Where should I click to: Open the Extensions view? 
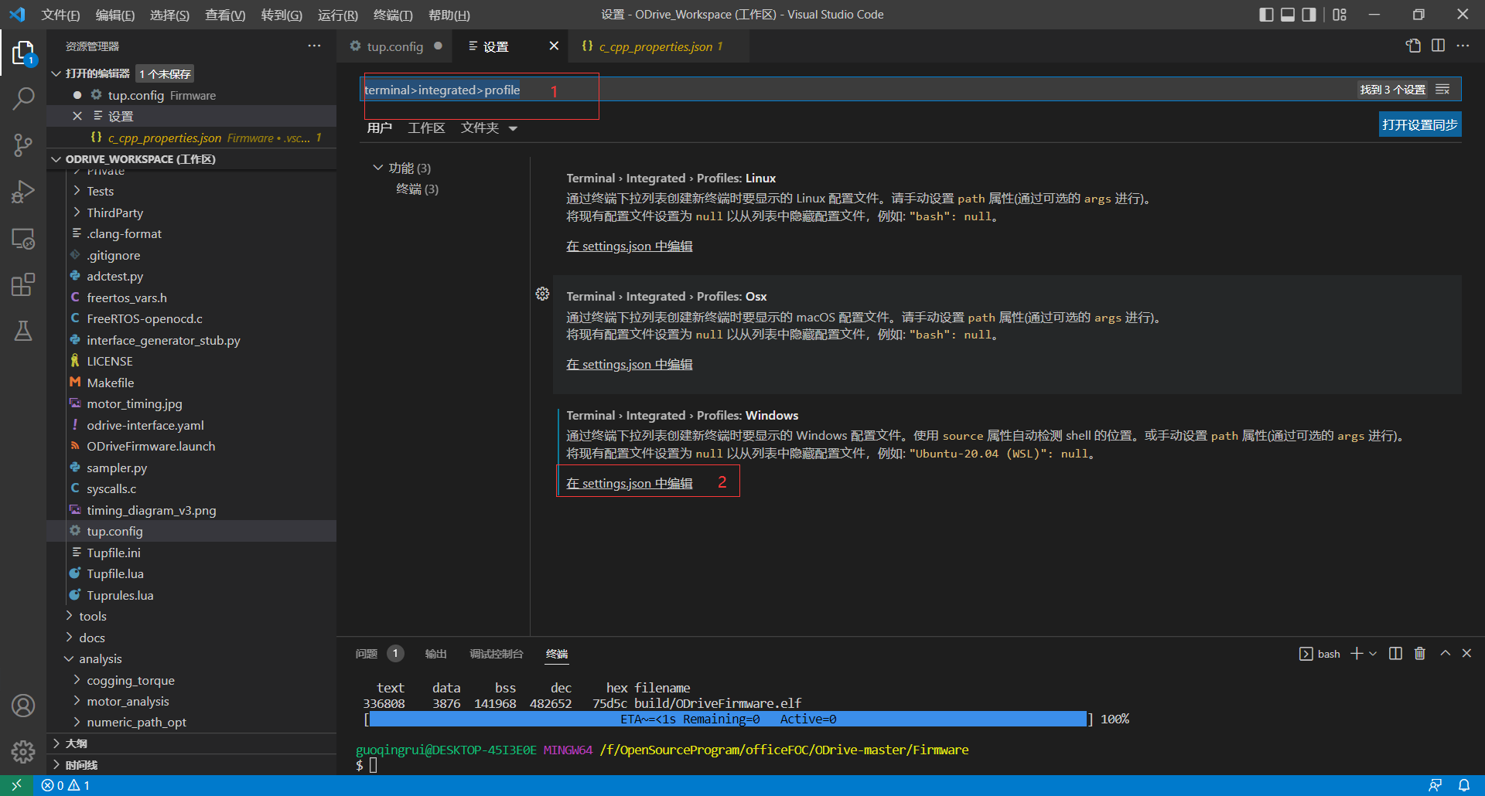click(x=23, y=284)
